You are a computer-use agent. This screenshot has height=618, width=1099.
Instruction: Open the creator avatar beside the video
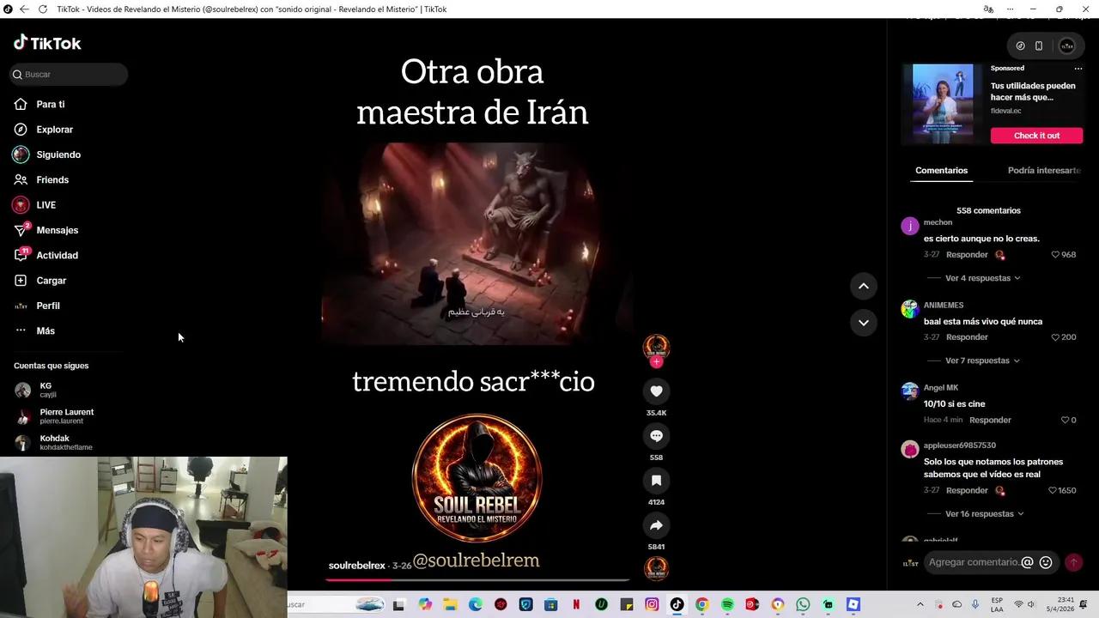coord(656,347)
